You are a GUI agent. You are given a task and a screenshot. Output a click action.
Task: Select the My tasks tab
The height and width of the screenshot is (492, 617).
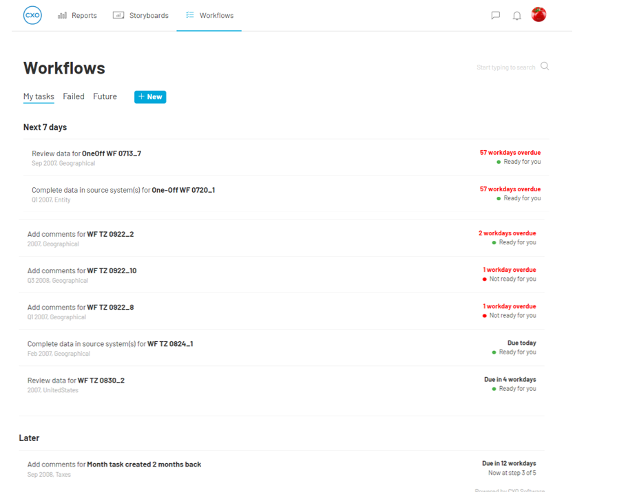click(x=39, y=96)
